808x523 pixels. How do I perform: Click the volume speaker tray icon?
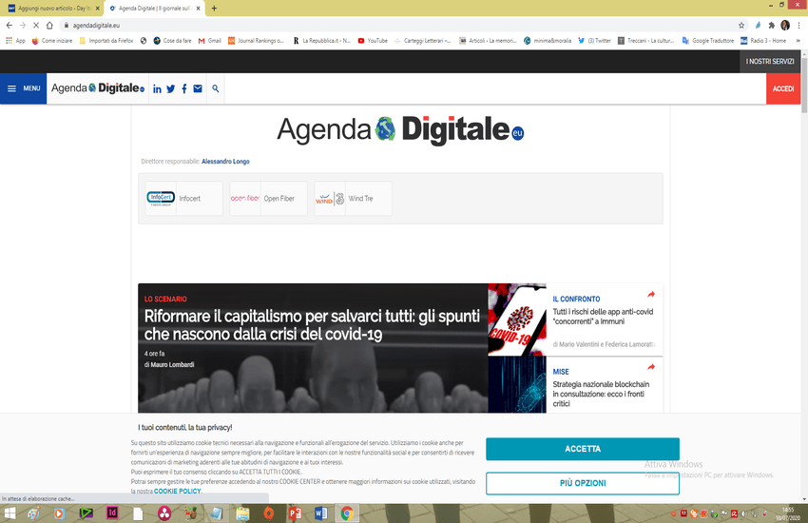(x=743, y=513)
